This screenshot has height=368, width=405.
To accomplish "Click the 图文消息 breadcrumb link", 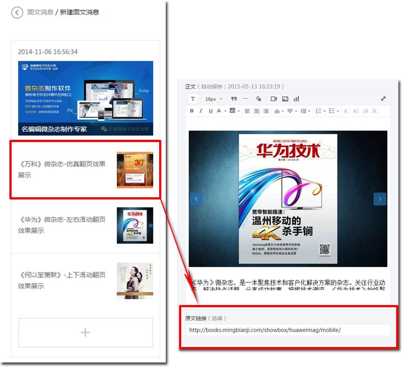I will point(40,12).
